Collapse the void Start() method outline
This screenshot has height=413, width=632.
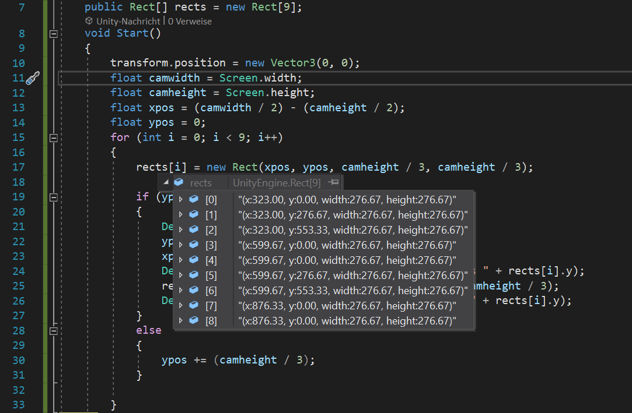pos(54,34)
